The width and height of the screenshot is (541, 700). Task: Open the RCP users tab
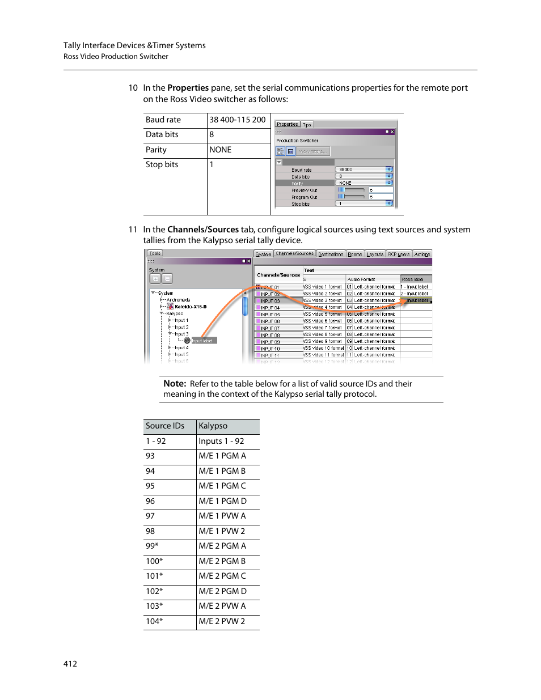pyautogui.click(x=399, y=254)
